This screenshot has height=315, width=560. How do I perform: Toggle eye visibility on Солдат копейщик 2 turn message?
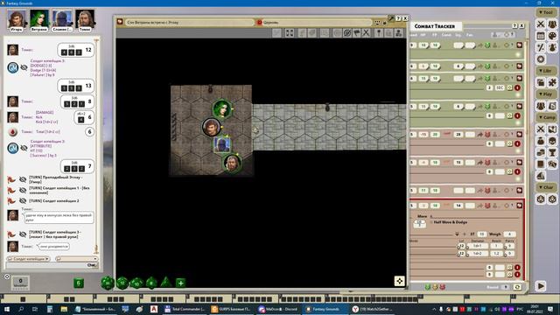pyautogui.click(x=23, y=200)
